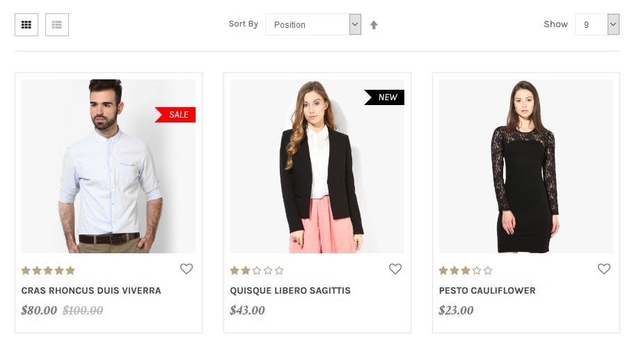Click five-star rating of Cras Rhoncus

coord(48,271)
